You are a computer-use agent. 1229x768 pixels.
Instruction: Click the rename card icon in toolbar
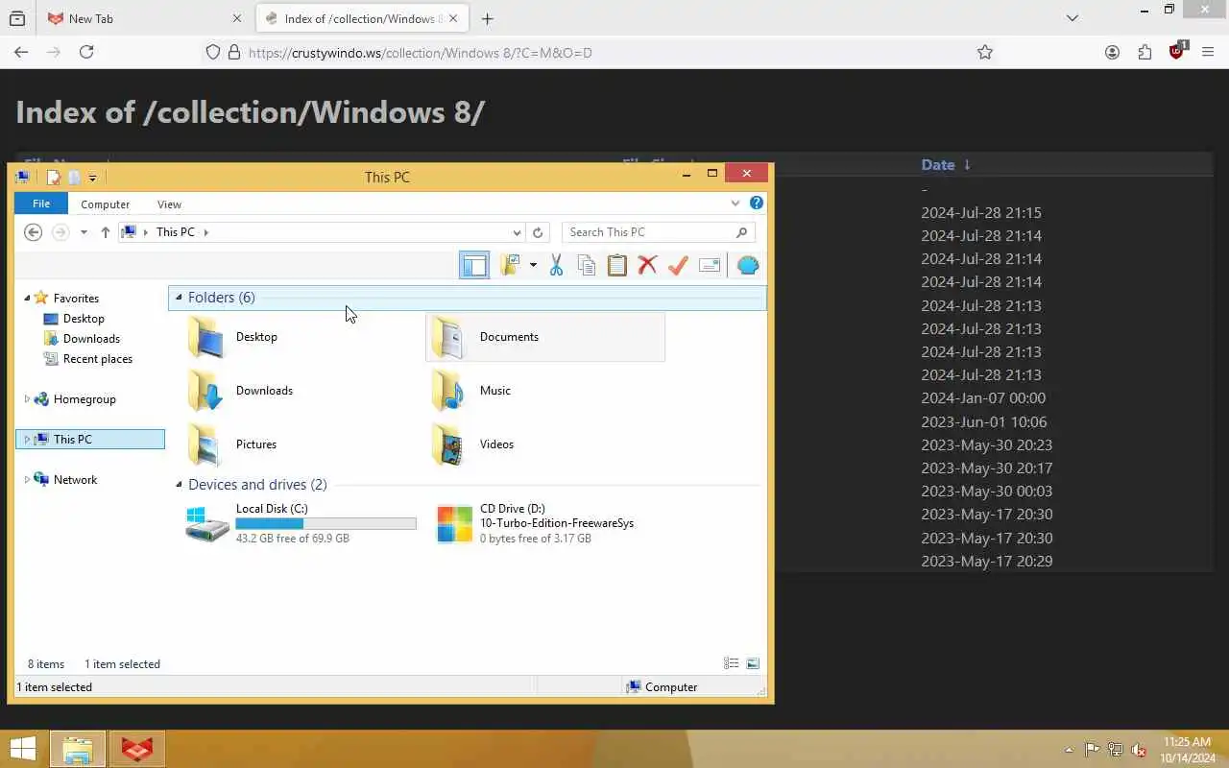coord(710,265)
